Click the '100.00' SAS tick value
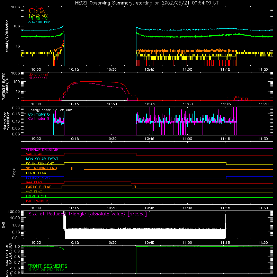The width and height of the screenshot is (277, 277). point(14,212)
